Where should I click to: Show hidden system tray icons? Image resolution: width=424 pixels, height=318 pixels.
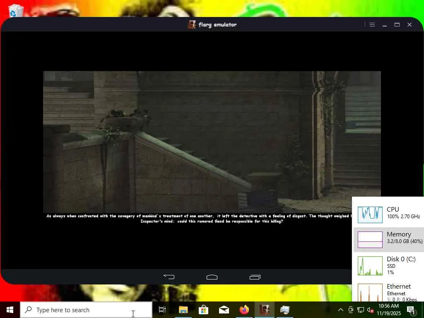pyautogui.click(x=341, y=310)
